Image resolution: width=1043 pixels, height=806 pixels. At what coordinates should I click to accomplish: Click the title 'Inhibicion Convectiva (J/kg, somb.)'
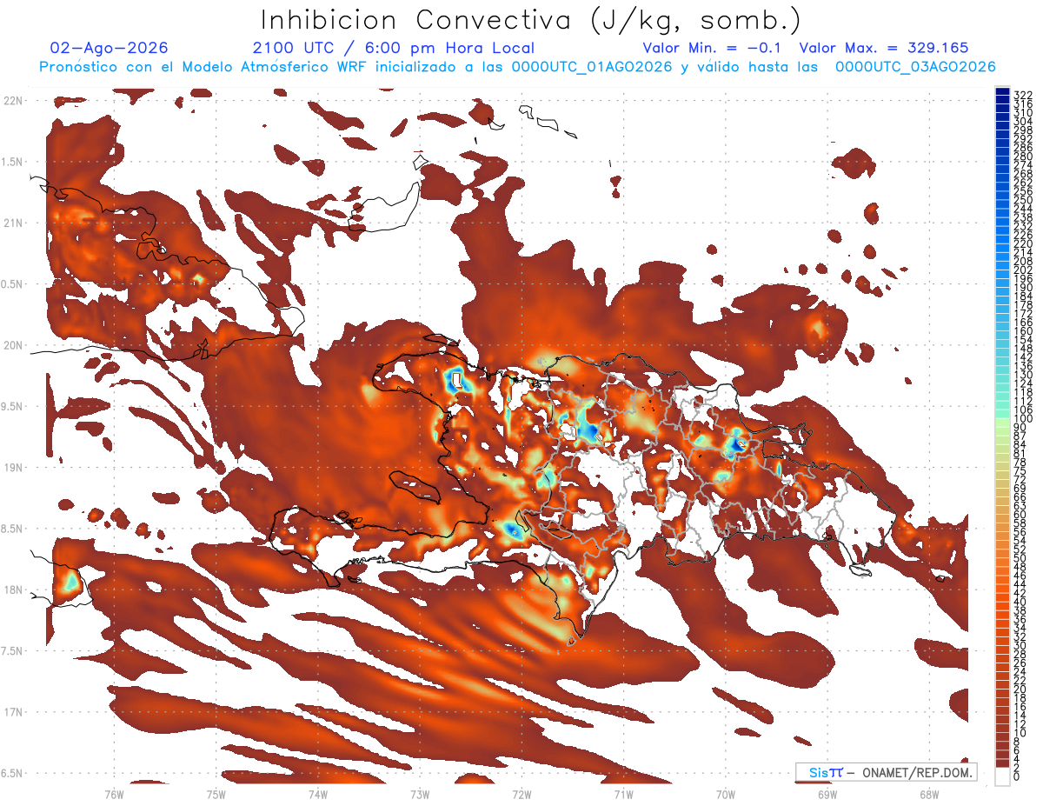531,21
